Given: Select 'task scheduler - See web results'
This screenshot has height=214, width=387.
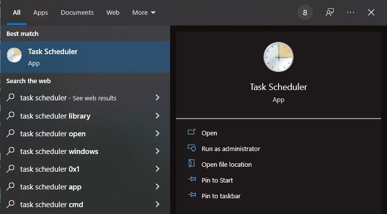Looking at the screenshot, I should click(85, 98).
